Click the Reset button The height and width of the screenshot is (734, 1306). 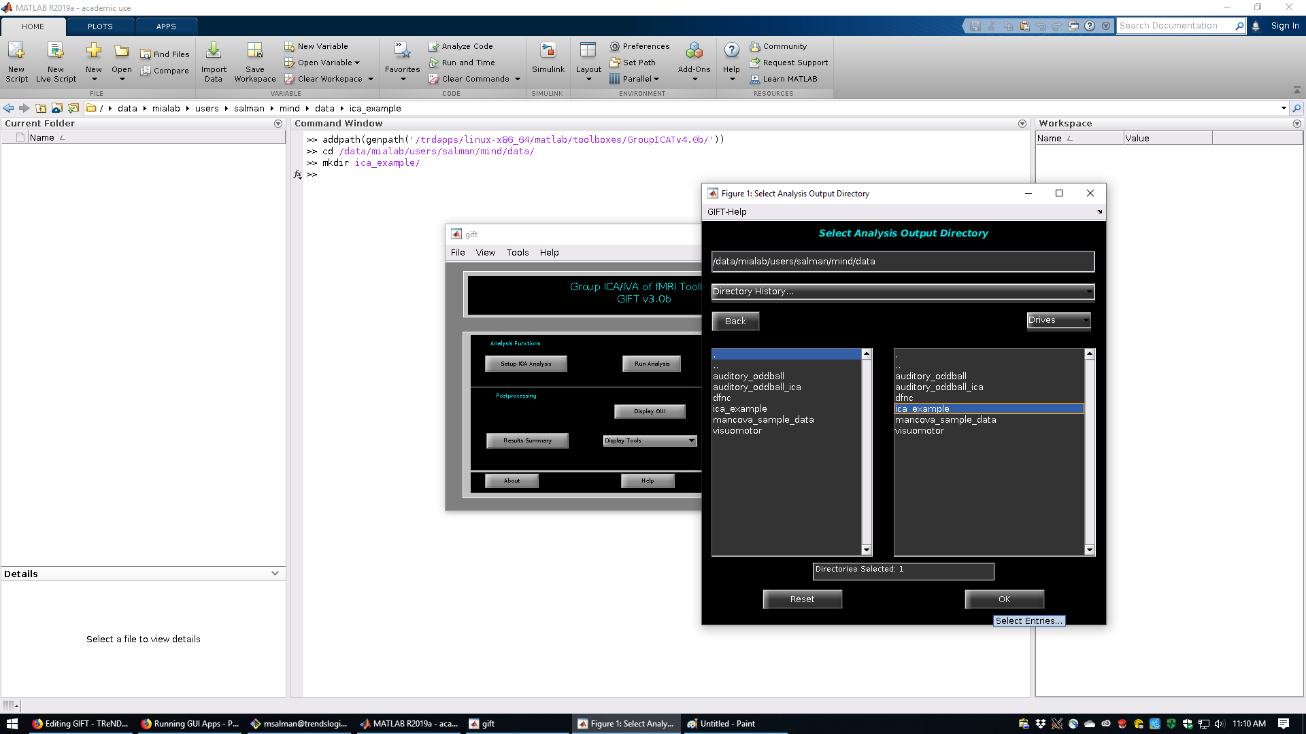802,599
